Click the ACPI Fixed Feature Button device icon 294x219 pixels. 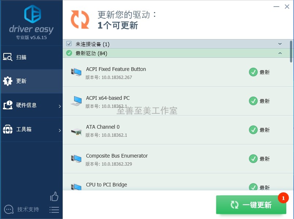click(x=76, y=72)
